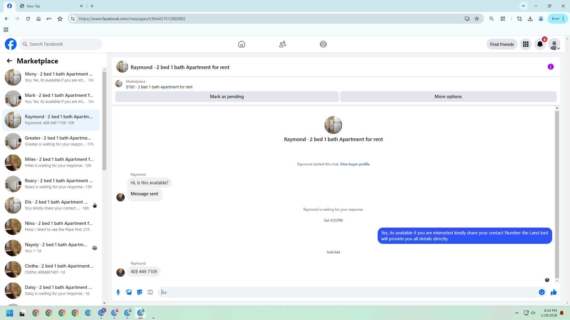This screenshot has width=570, height=320.
Task: Open View buyer profile link
Action: point(354,164)
